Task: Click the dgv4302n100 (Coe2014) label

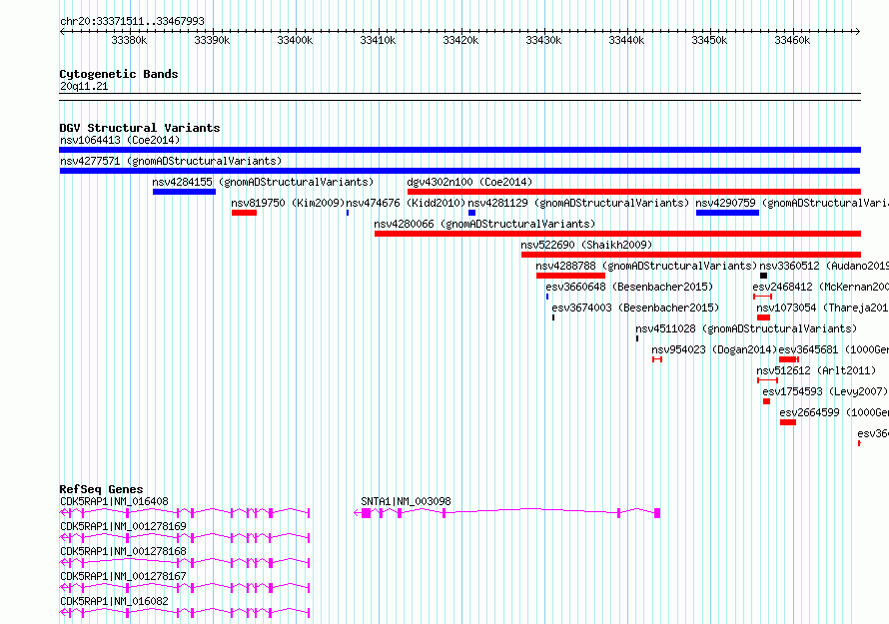Action: (x=469, y=182)
